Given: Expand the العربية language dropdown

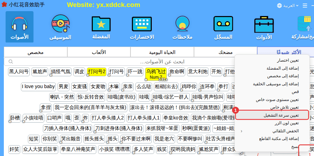Looking at the screenshot, I should (x=291, y=6).
